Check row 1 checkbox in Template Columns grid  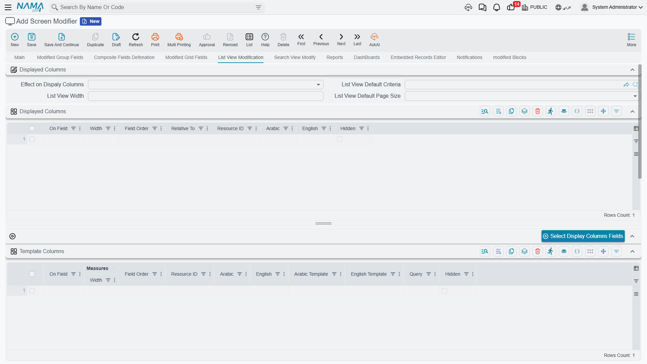[x=32, y=291]
